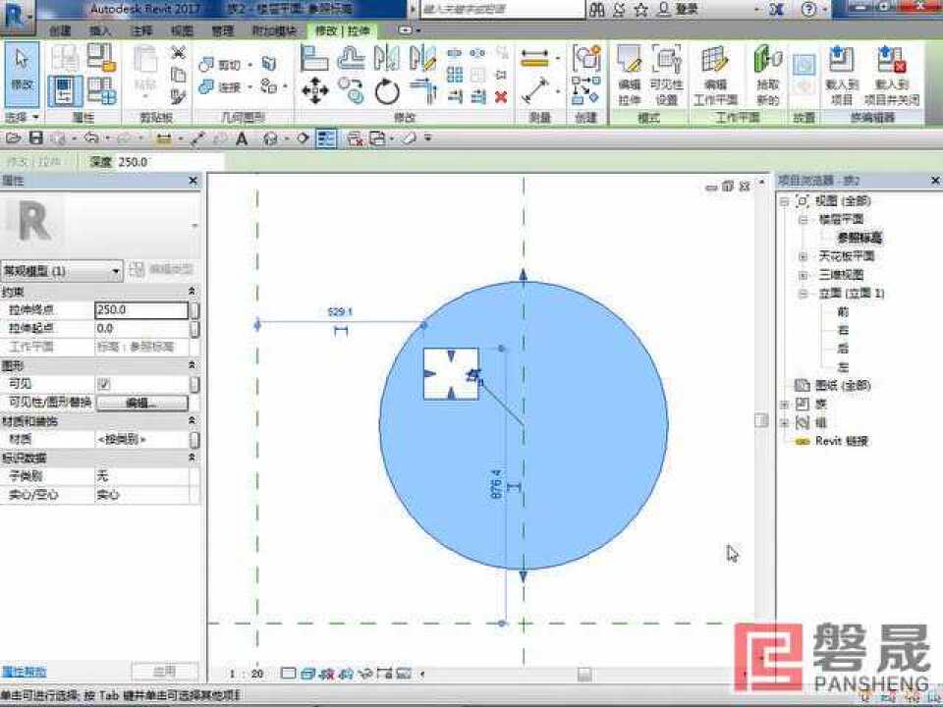Open the 插入 ribbon tab

pos(100,30)
